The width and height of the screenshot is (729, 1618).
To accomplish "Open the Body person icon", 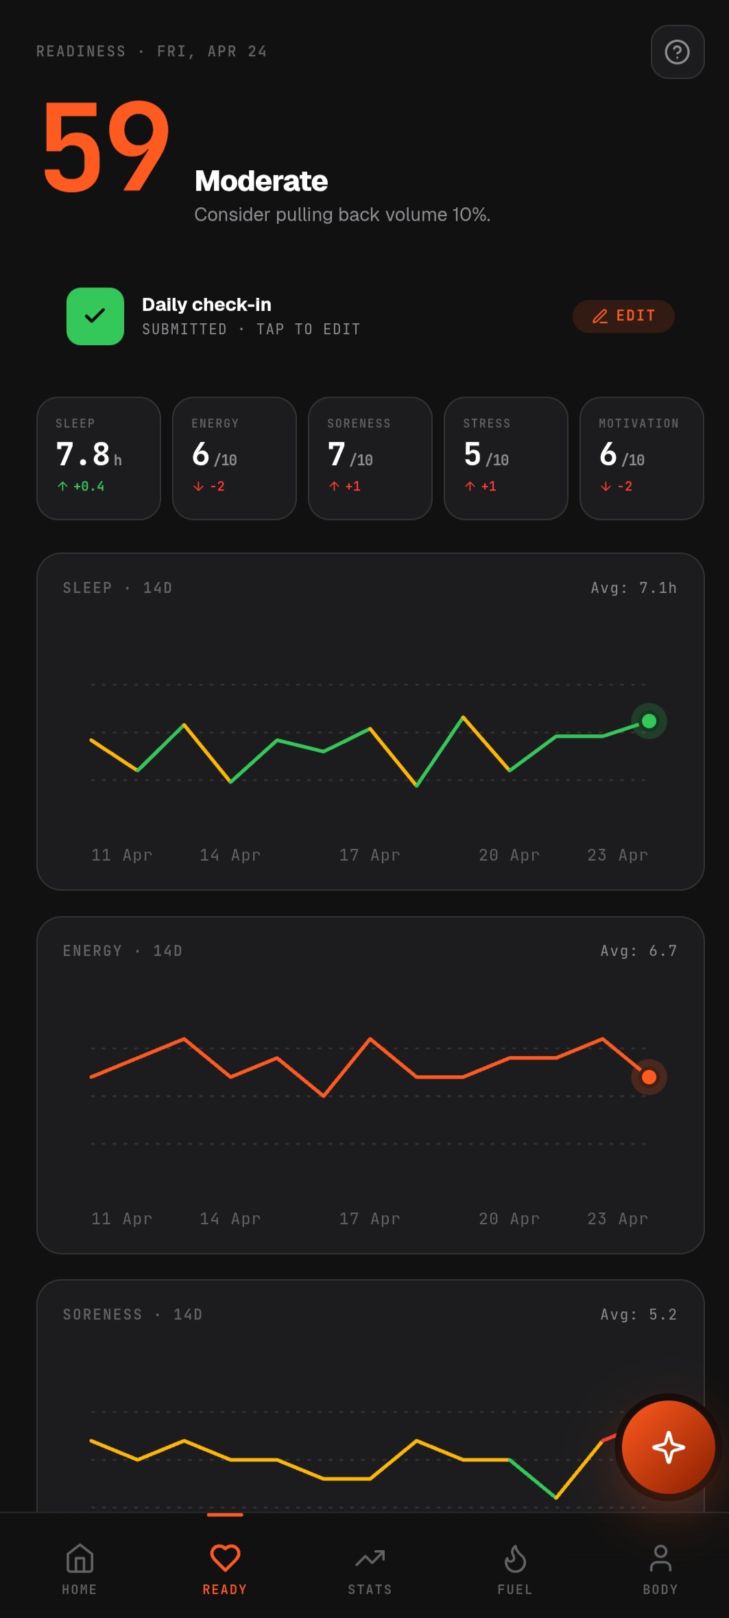I will click(x=660, y=1558).
